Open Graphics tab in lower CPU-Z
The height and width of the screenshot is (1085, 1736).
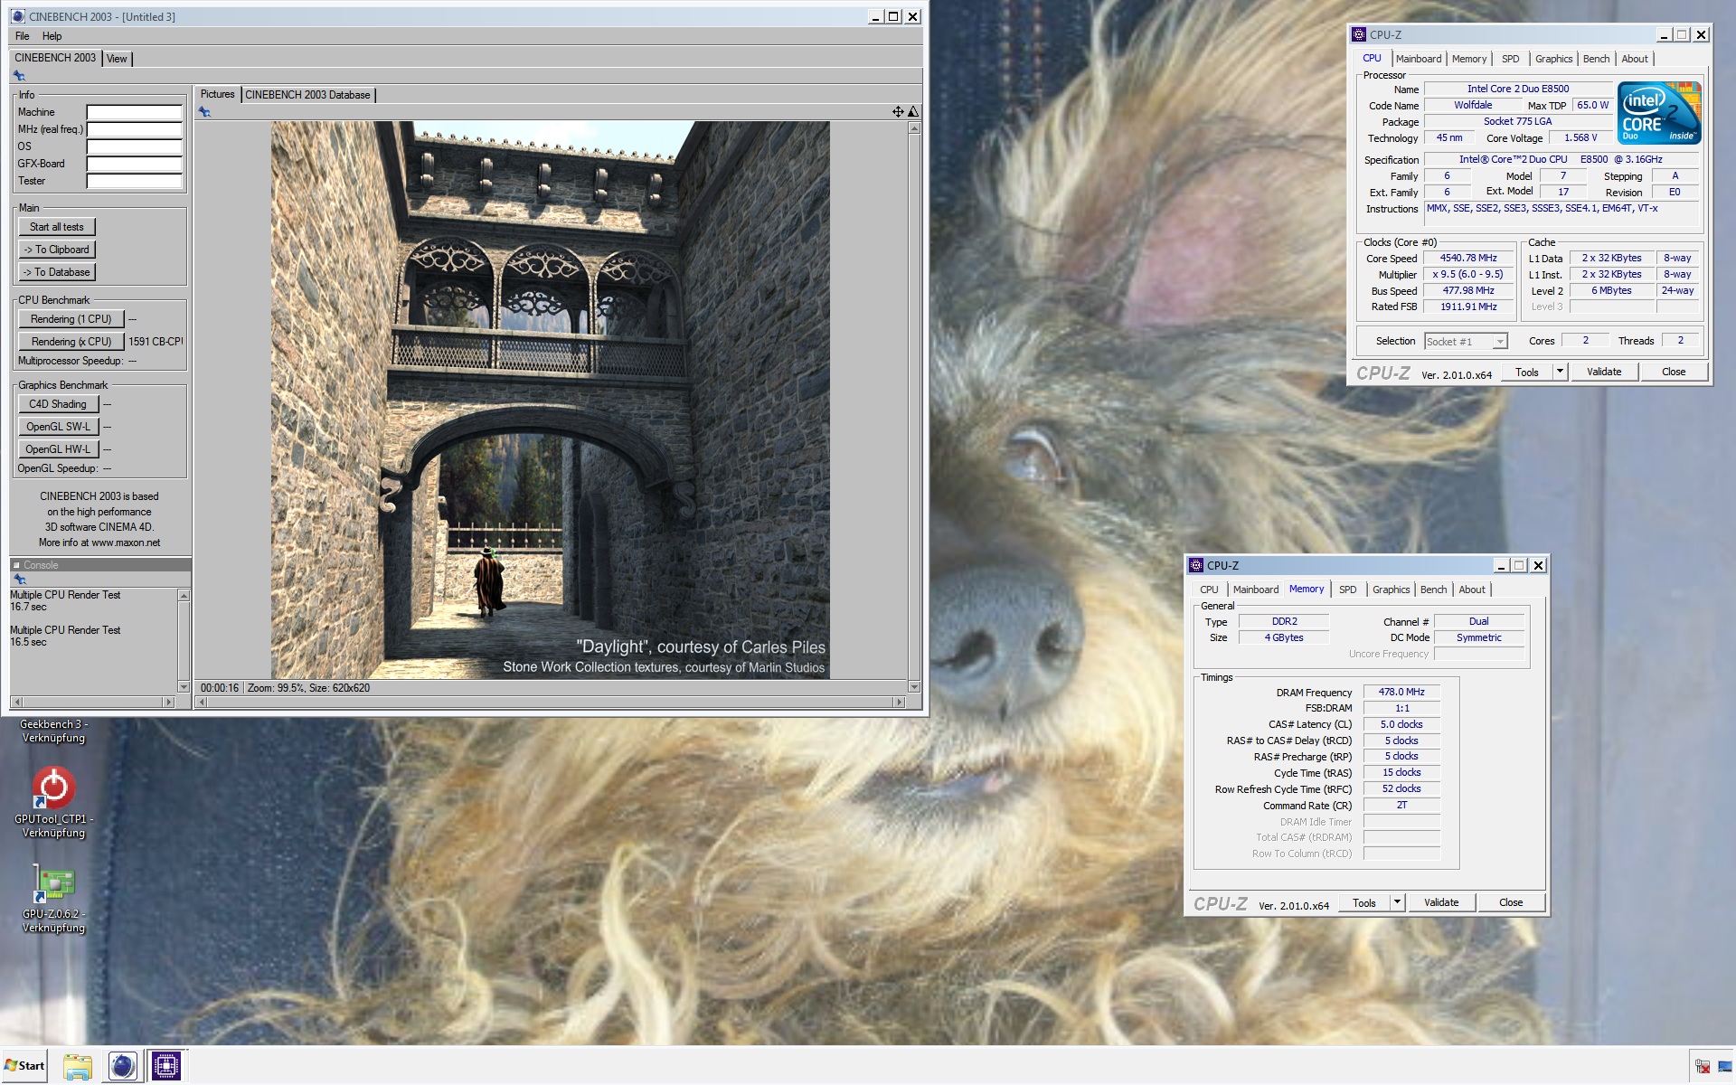pos(1392,590)
